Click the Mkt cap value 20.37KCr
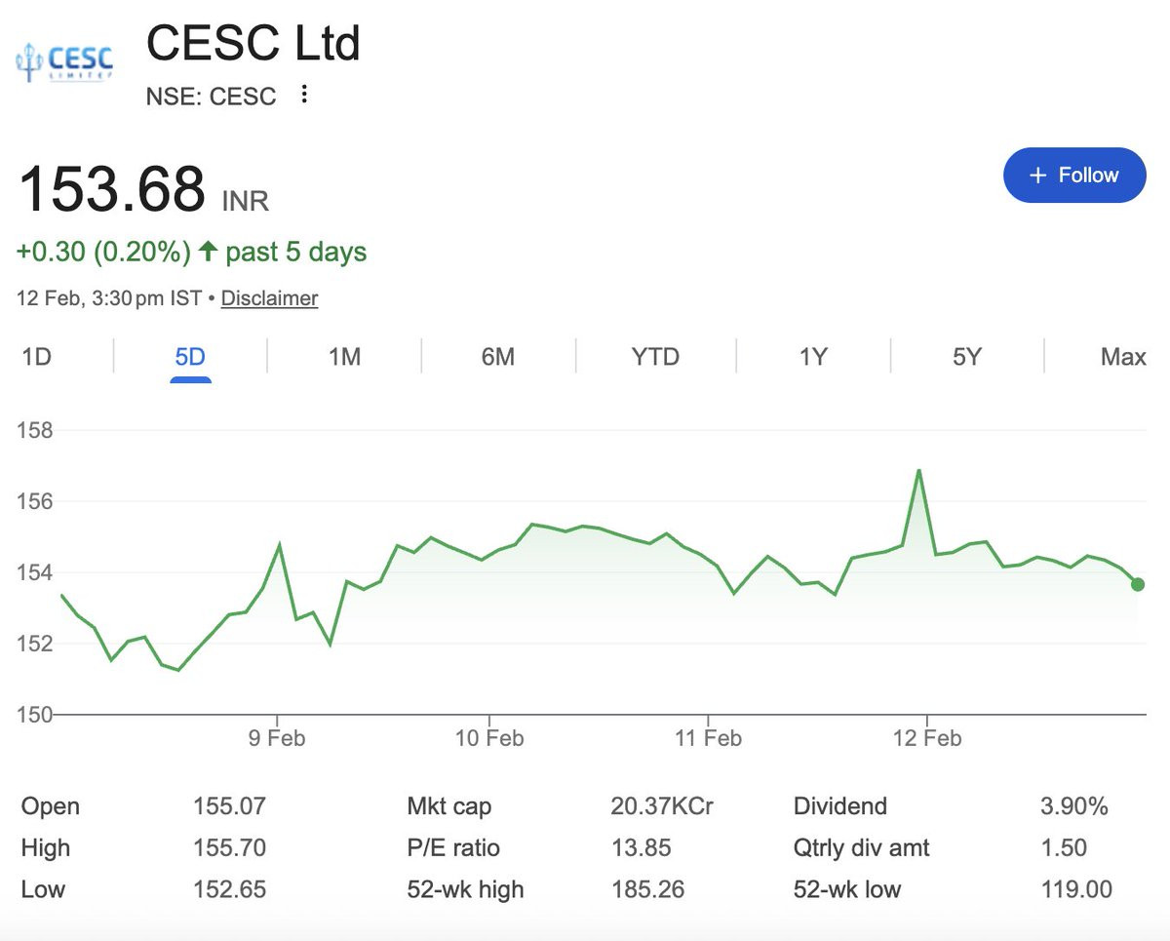The height and width of the screenshot is (941, 1170). tap(662, 806)
